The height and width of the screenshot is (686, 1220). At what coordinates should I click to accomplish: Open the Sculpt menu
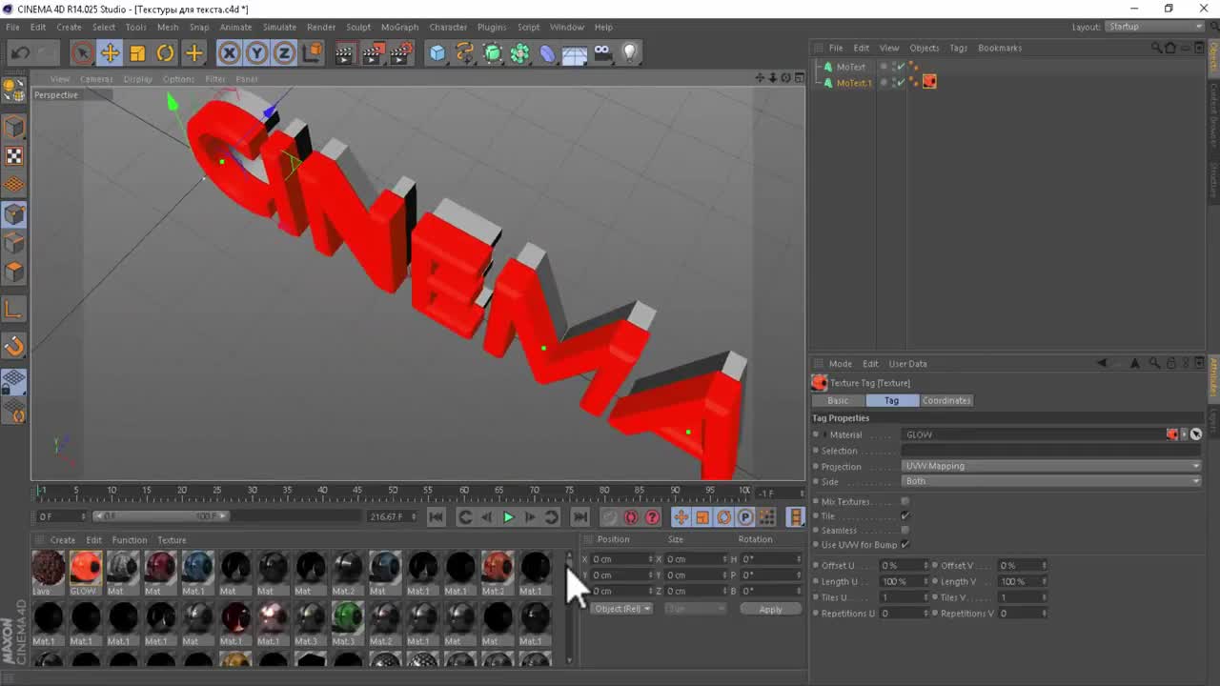tap(358, 27)
